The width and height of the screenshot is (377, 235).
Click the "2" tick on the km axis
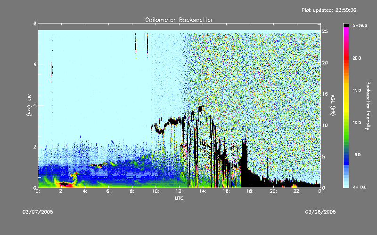click(35, 147)
